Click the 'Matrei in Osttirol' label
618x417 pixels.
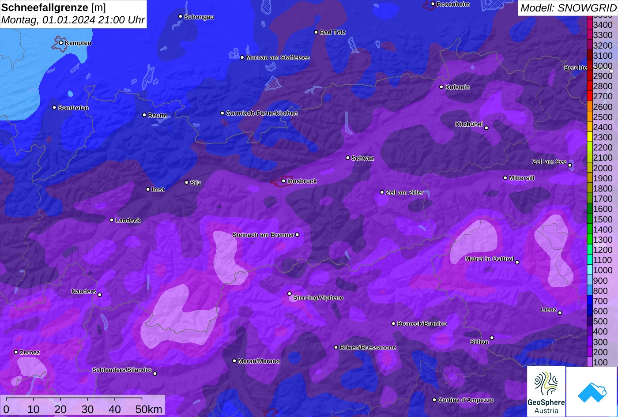coord(490,259)
